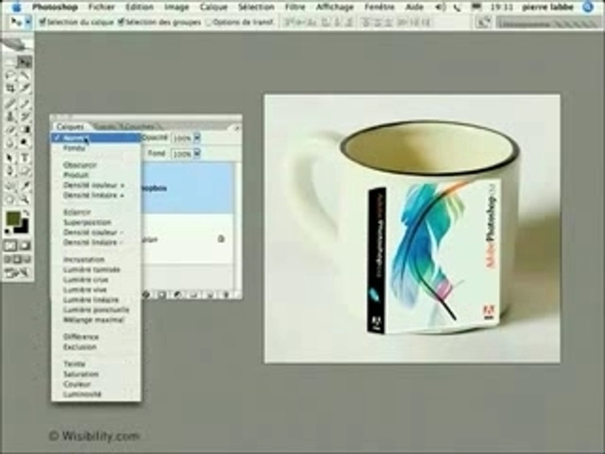Image resolution: width=605 pixels, height=454 pixels.
Task: Select the Crop tool
Action: click(10, 88)
